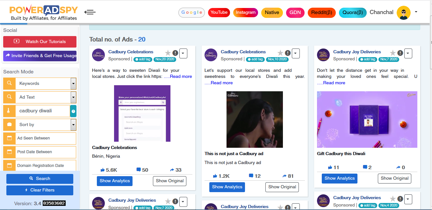
Task: Click the Clear Filters button
Action: 40,190
